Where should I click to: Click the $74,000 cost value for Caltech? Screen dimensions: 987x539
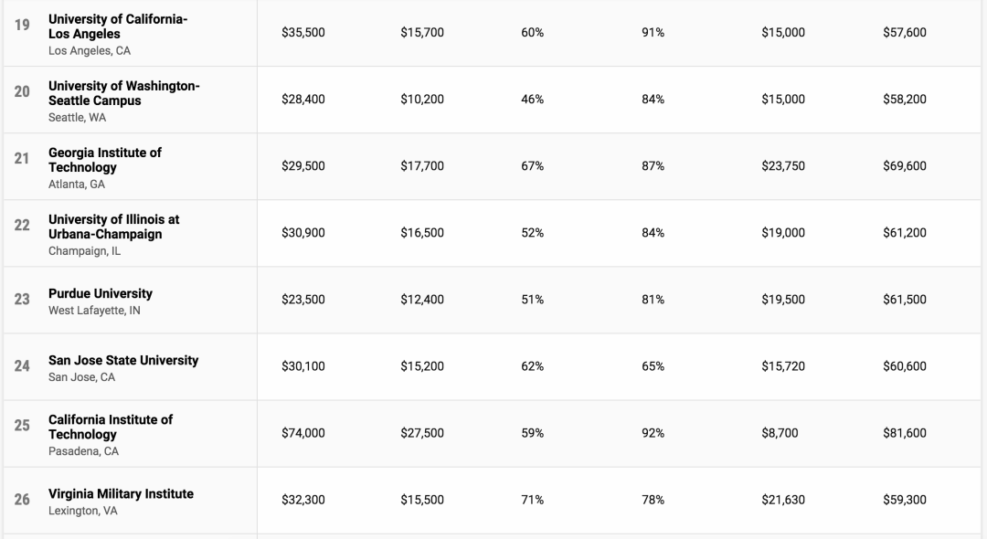(x=302, y=433)
